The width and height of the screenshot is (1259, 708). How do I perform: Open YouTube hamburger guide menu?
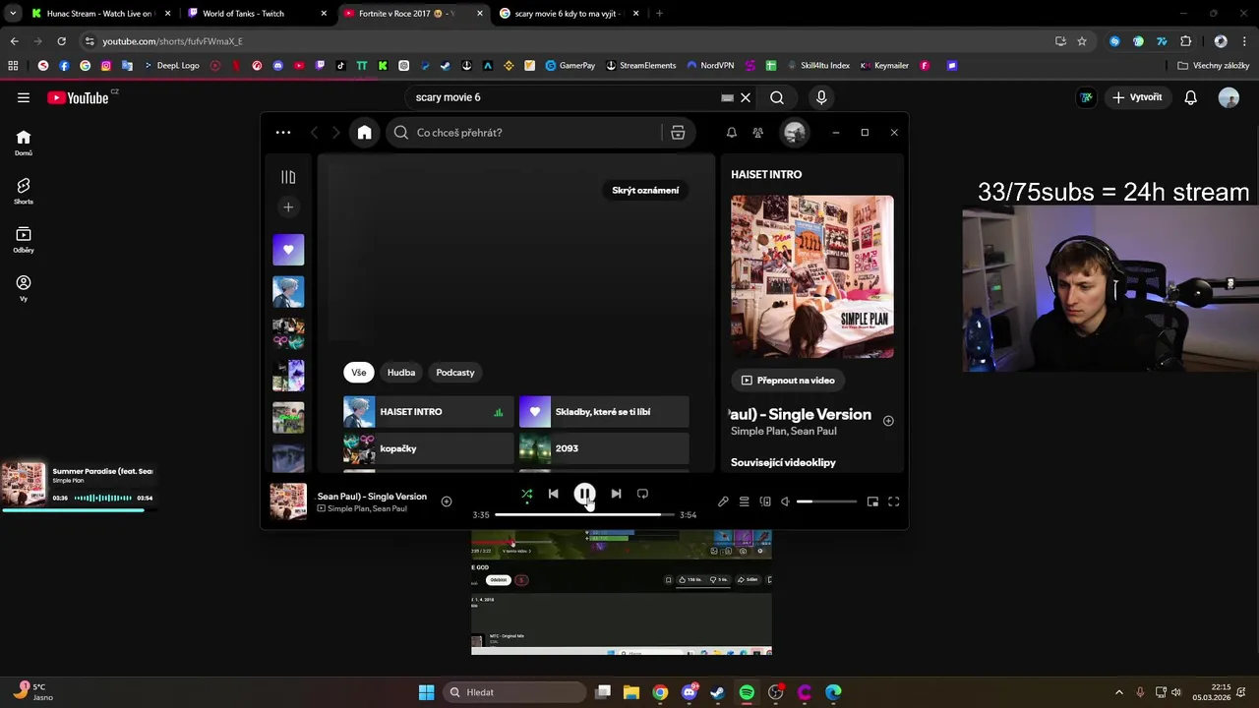24,97
